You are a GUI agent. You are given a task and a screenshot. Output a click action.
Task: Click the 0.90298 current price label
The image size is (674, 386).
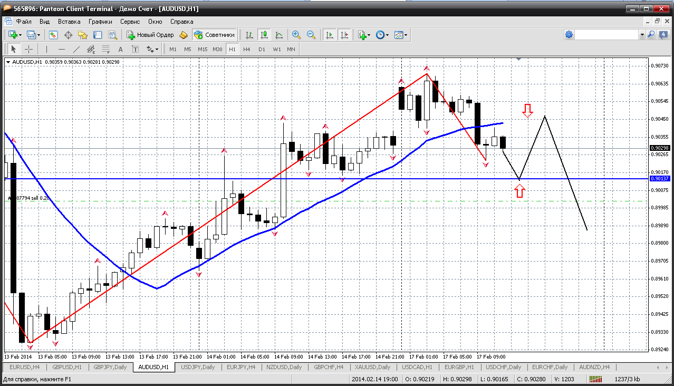point(659,148)
